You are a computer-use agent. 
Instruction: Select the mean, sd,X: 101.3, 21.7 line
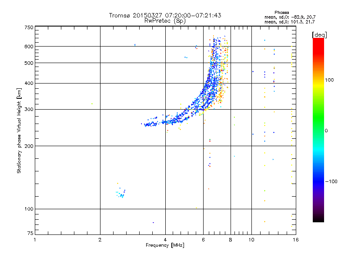point(289,22)
